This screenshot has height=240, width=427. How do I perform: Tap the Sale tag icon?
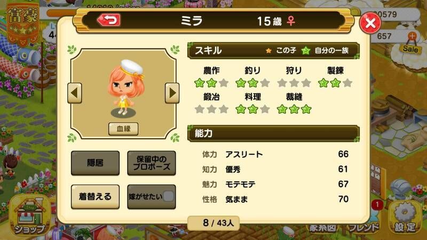point(410,49)
